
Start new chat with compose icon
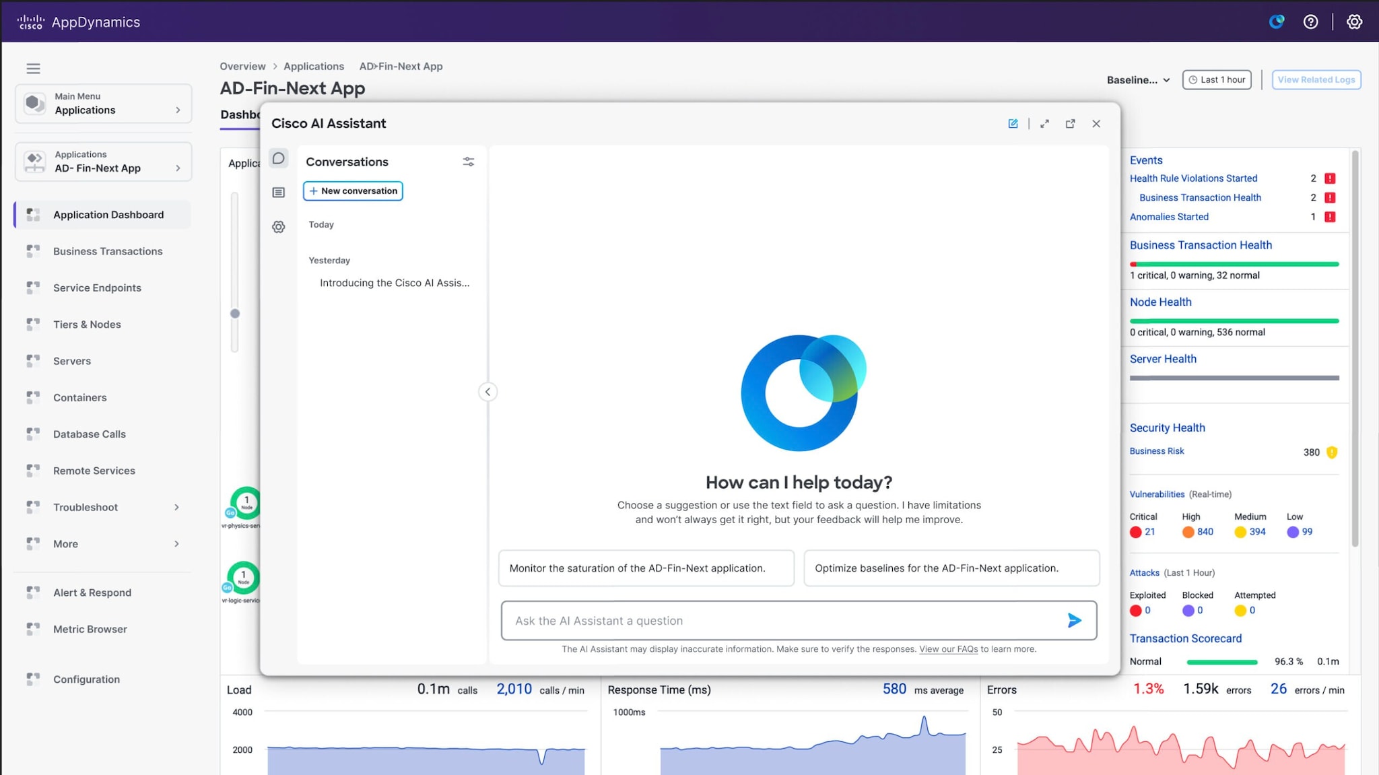[x=1013, y=123]
